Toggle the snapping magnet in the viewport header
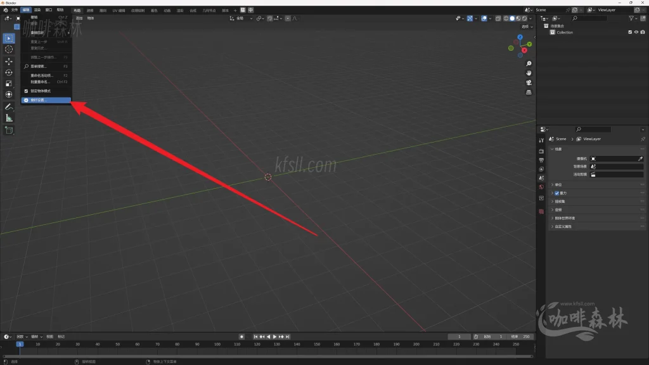Image resolution: width=649 pixels, height=365 pixels. click(x=269, y=18)
